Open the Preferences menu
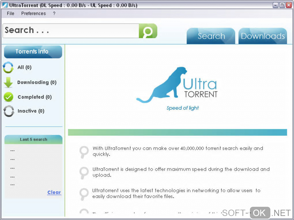This screenshot has width=294, height=220. (x=33, y=14)
